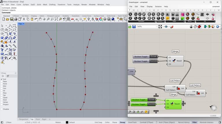Switch to the Perspective viewport tab
The height and width of the screenshot is (124, 222).
coord(23,119)
